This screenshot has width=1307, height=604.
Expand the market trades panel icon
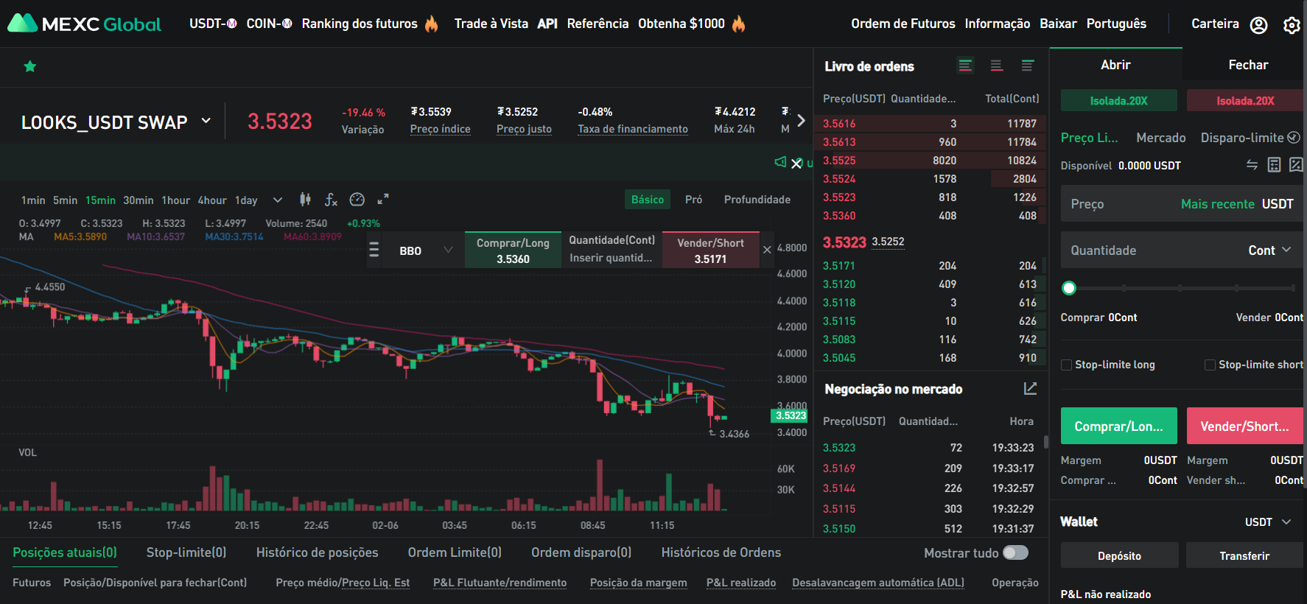coord(1030,388)
